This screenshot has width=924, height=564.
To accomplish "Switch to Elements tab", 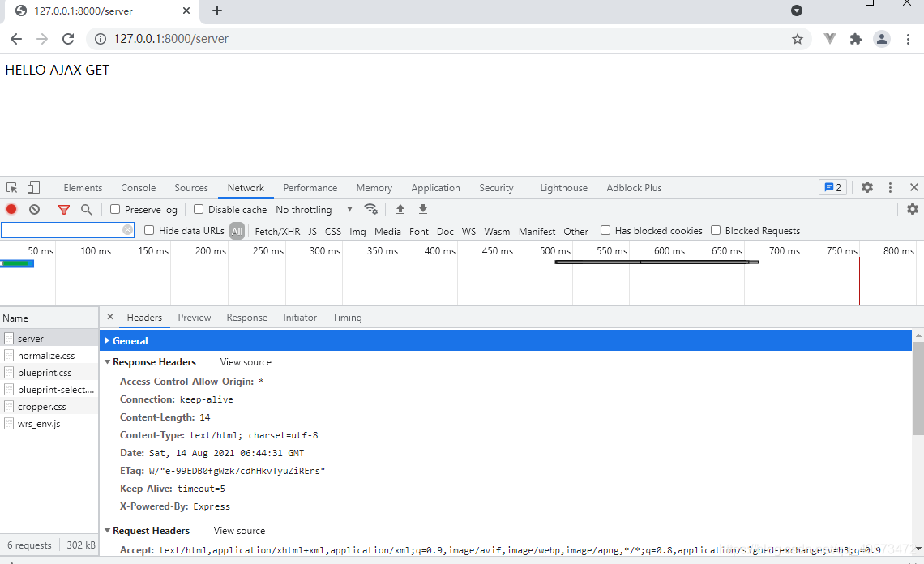I will pos(83,187).
